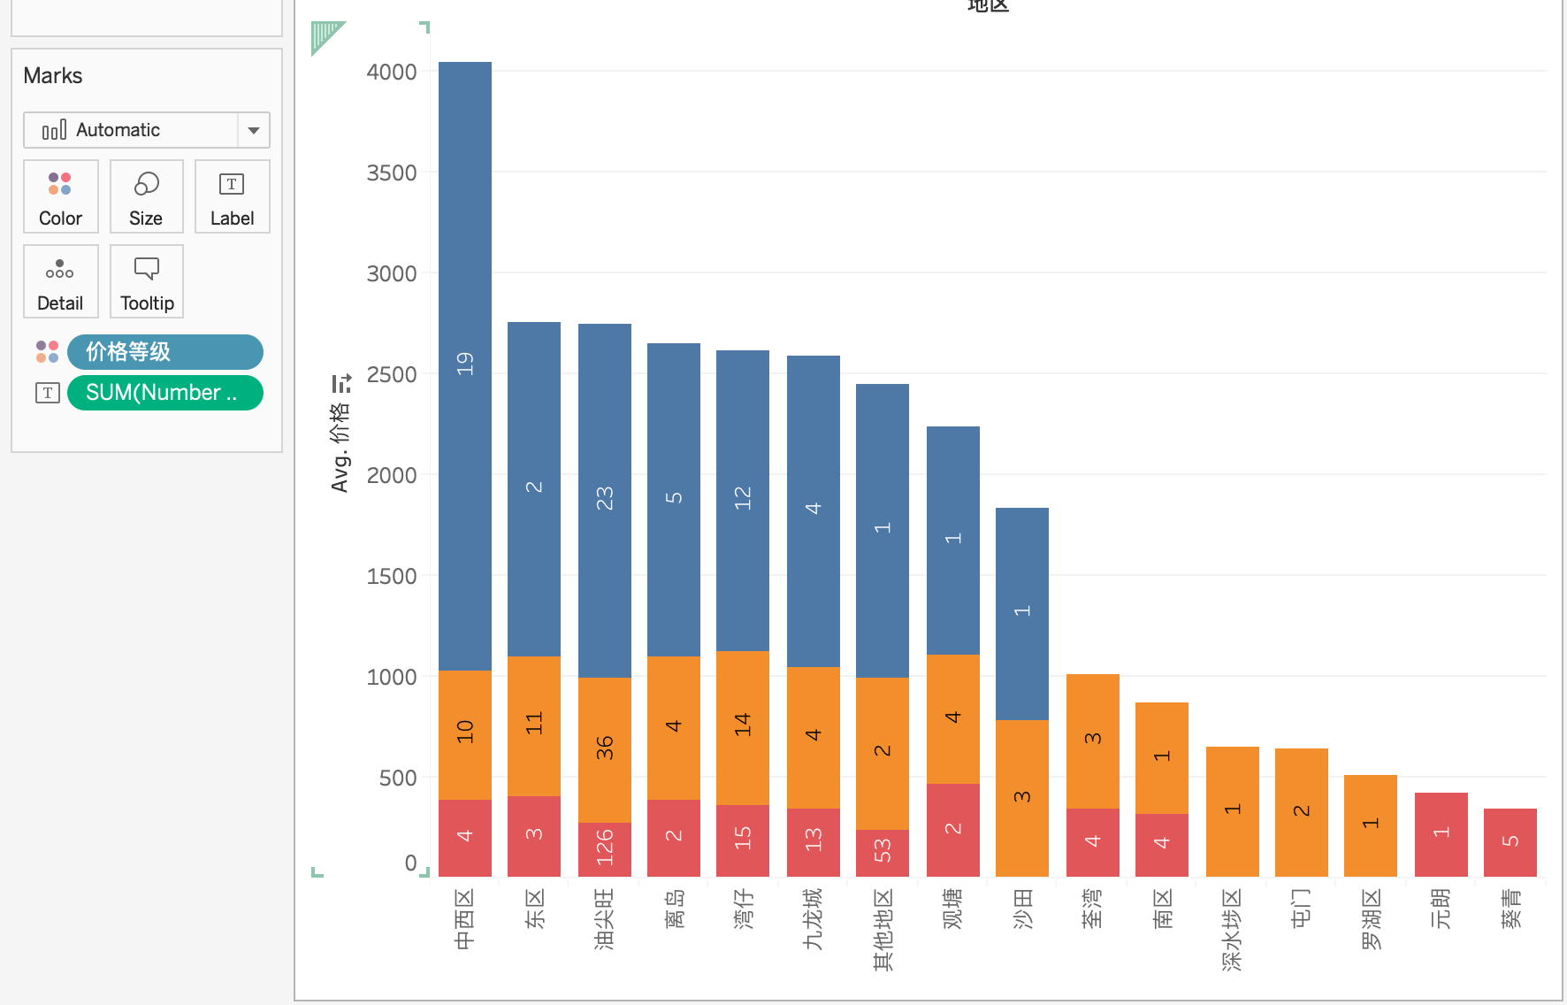Select the red segment labeled 13 in 九龙城 bar
Viewport: 1567px width, 1005px height.
[x=814, y=843]
